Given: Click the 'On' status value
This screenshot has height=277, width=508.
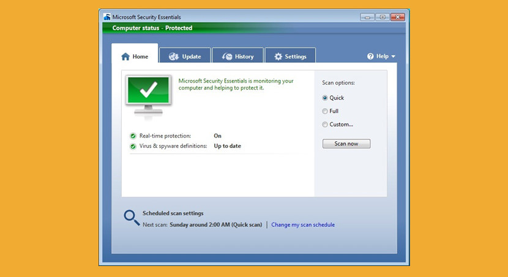Looking at the screenshot, I should (x=217, y=136).
